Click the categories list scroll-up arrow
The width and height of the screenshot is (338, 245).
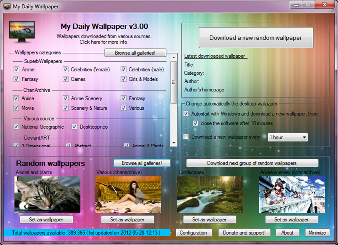point(174,58)
